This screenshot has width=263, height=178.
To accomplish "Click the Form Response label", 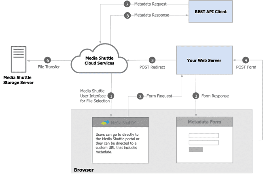I will coord(215,96).
